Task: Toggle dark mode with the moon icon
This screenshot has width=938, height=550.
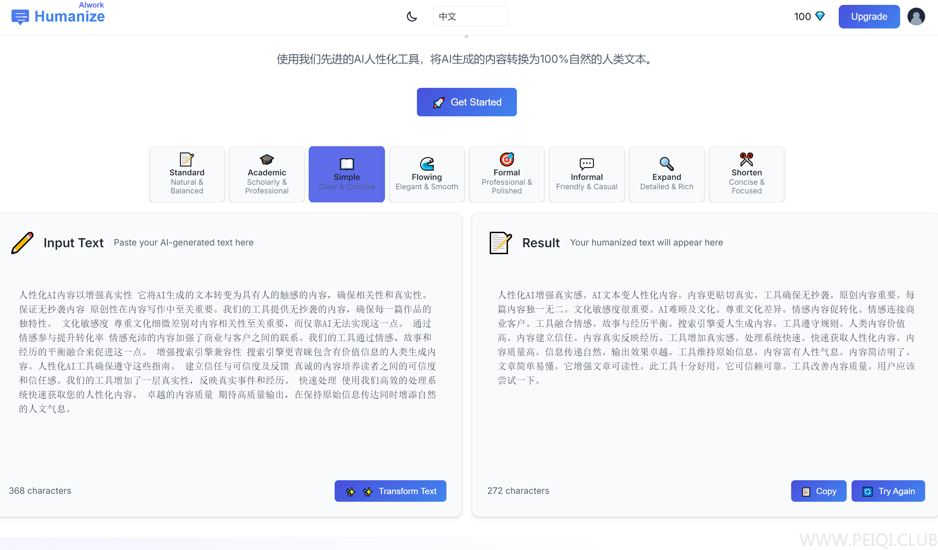Action: pyautogui.click(x=412, y=16)
